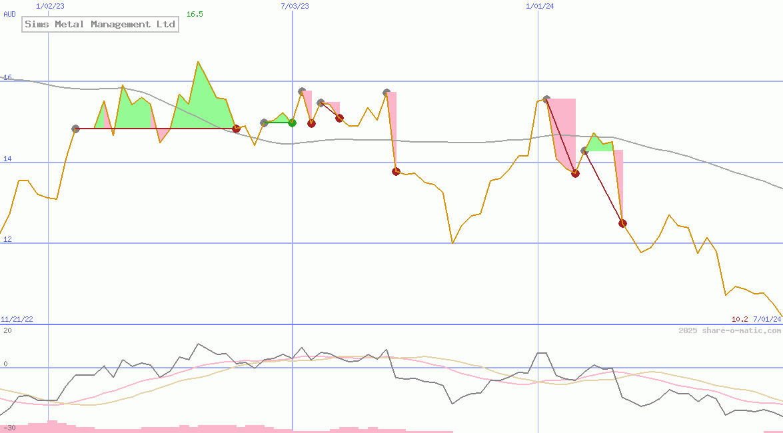
Task: Click the Sims Metal Management Ltd title box
Action: coord(100,25)
